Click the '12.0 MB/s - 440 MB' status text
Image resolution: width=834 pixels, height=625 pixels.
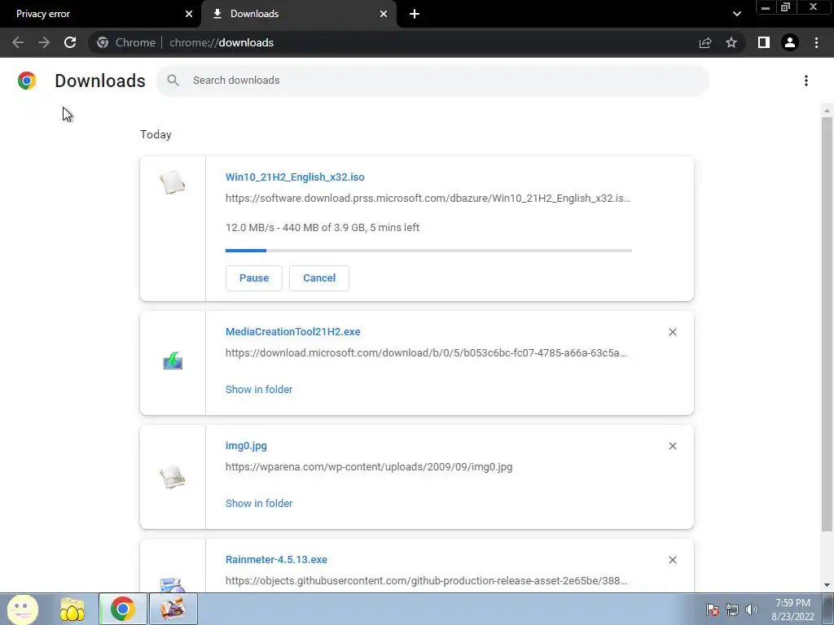(323, 228)
